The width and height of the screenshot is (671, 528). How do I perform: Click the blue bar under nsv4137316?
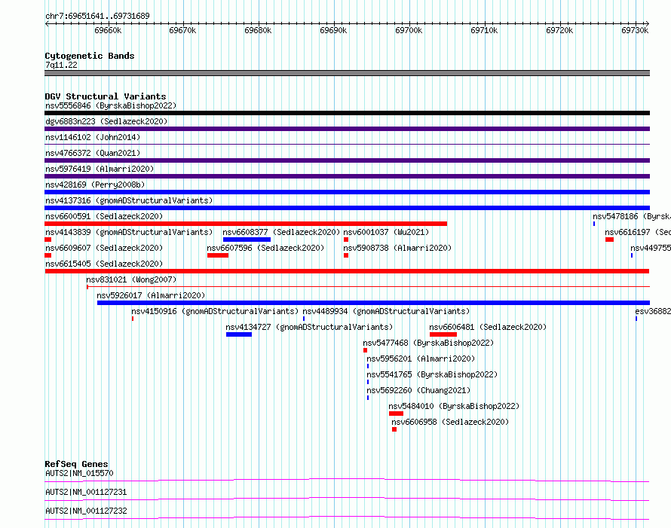[x=347, y=208]
